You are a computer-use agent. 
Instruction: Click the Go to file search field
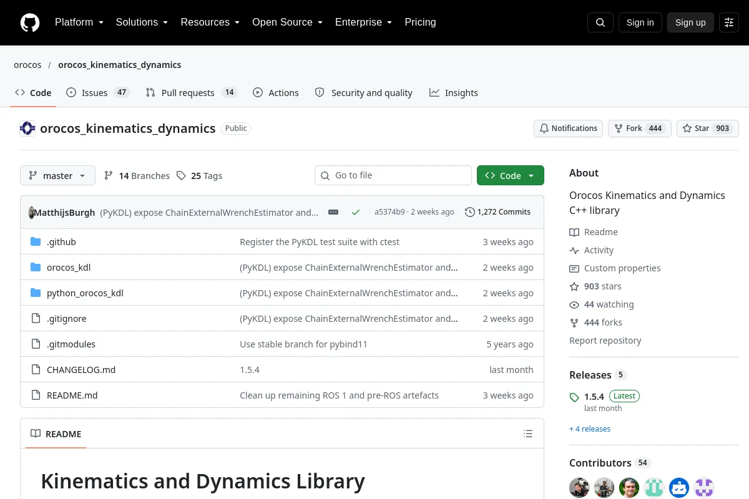[x=393, y=176]
